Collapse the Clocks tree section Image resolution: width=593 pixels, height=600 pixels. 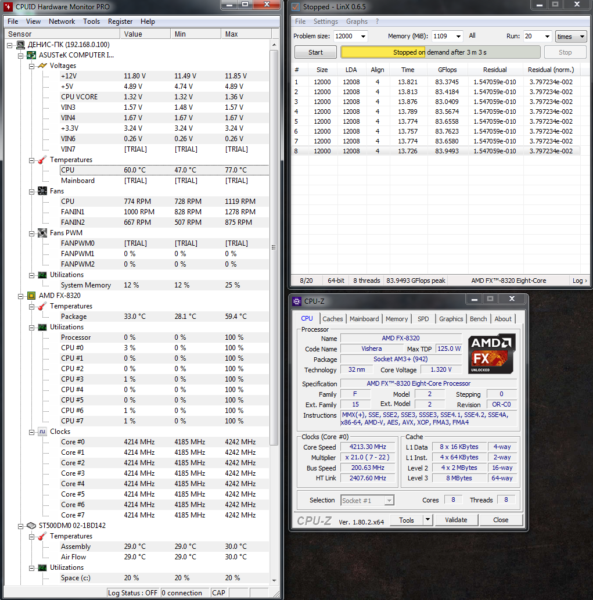point(32,432)
